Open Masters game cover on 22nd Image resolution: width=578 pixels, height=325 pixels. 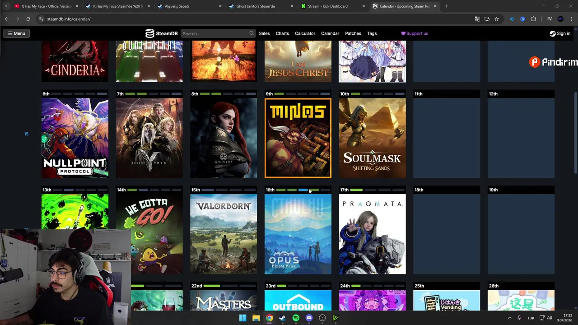[224, 300]
